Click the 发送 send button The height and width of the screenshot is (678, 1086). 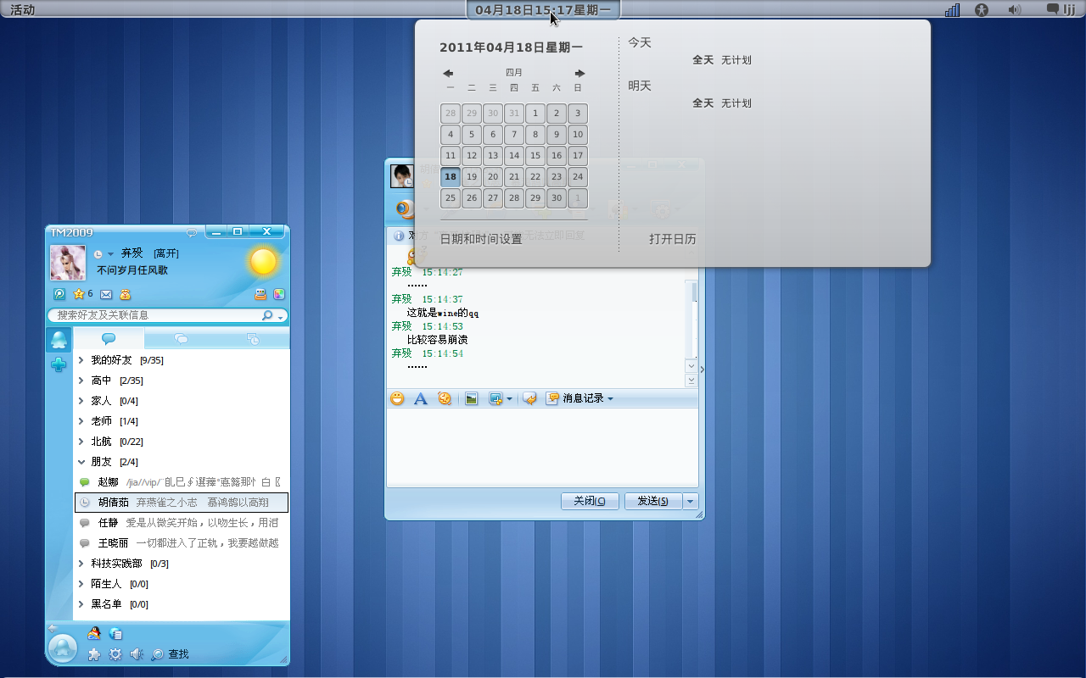pos(653,501)
